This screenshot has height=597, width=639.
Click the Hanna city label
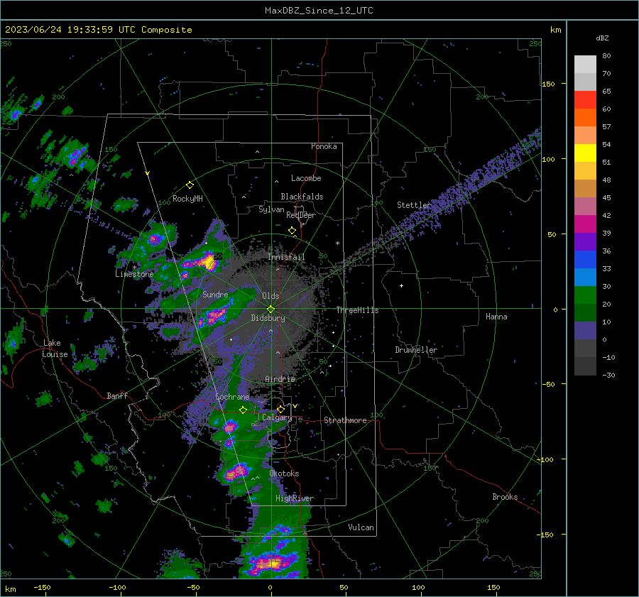coord(496,317)
